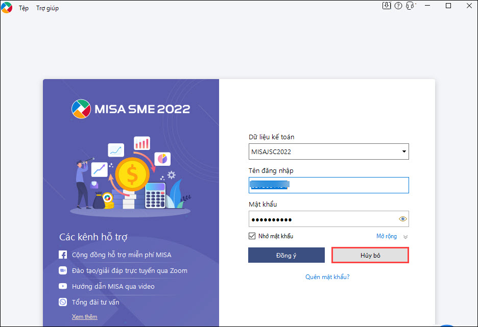Screen dimensions: 478x327
Task: Open Tổng đài tư vấn link
Action: 95,303
